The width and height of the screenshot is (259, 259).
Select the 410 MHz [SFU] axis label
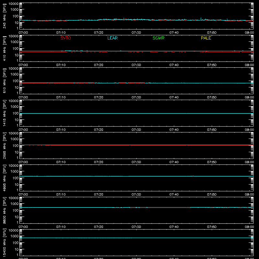[5, 48]
